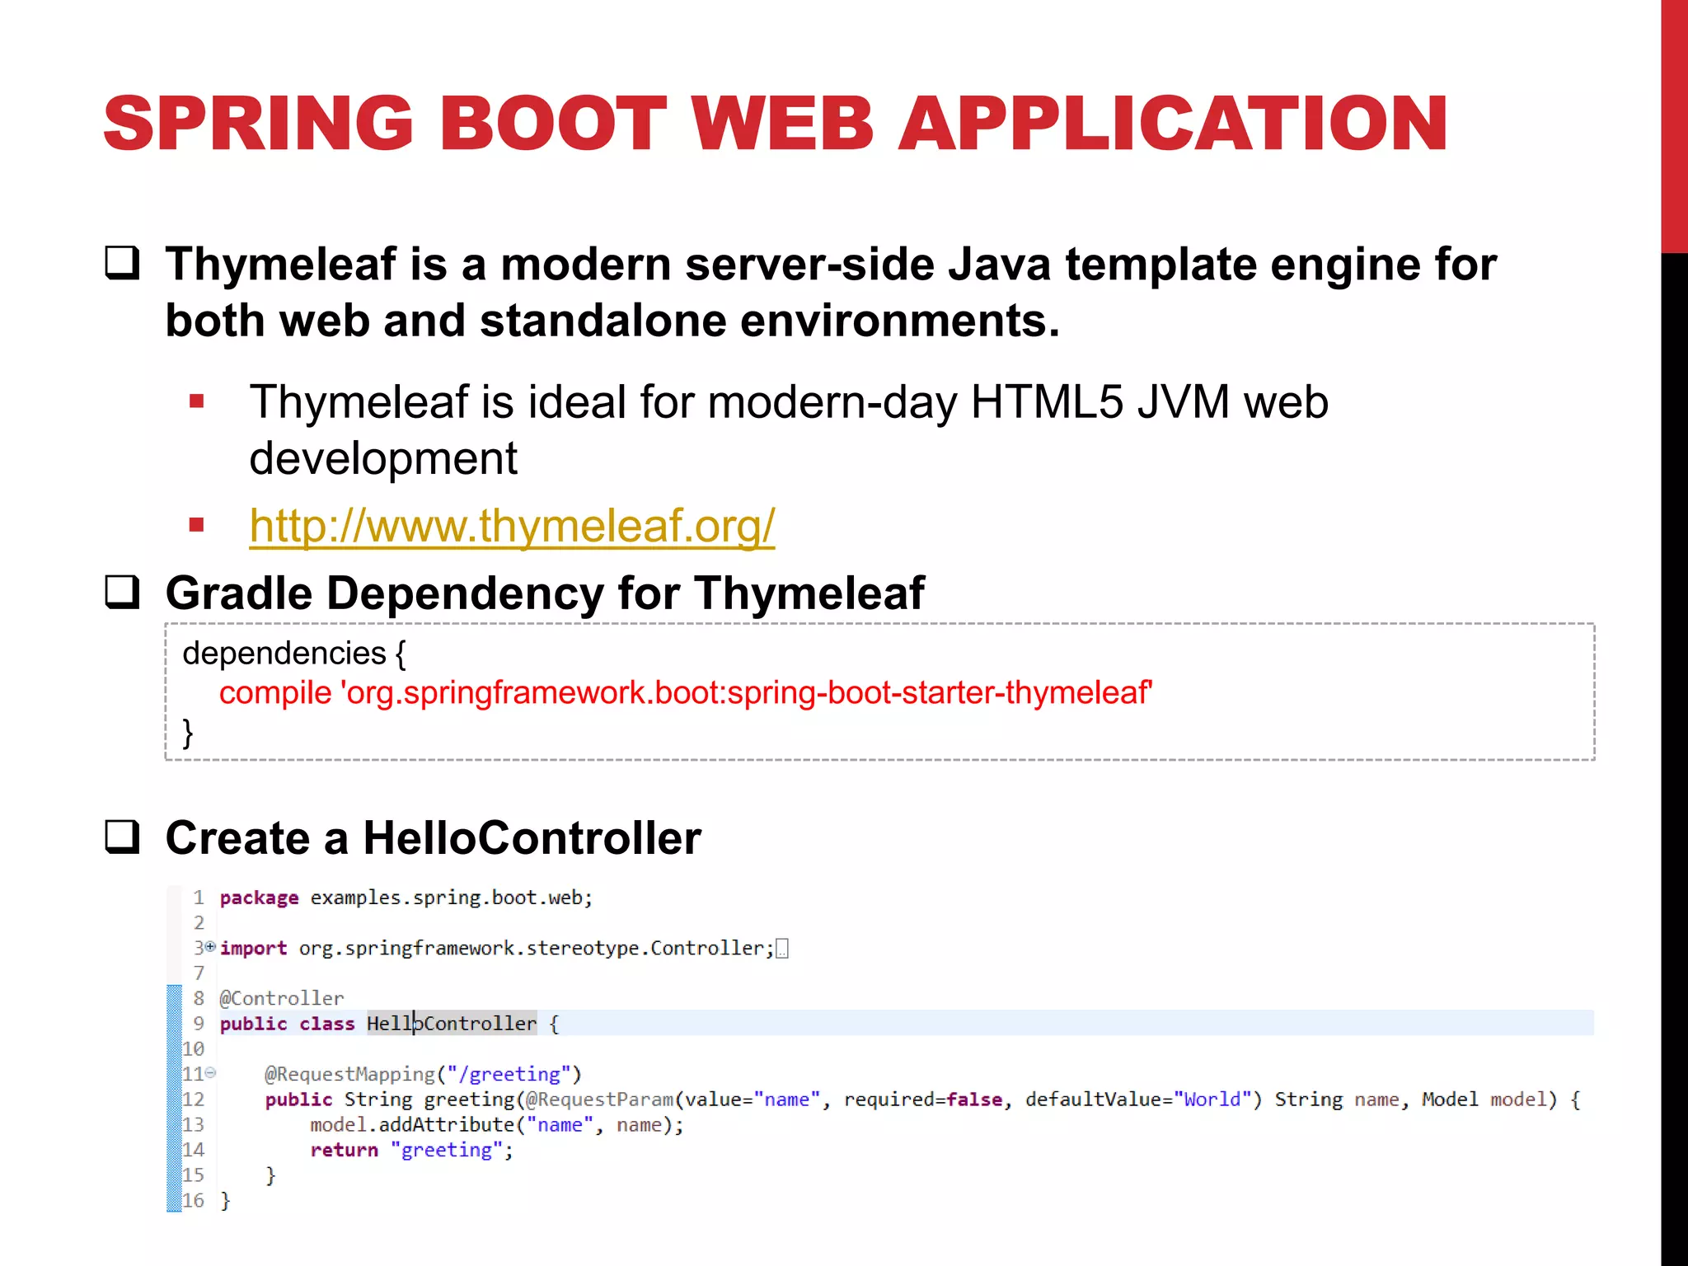The height and width of the screenshot is (1266, 1688).
Task: Click the red square bullet before the URL
Action: (x=196, y=525)
